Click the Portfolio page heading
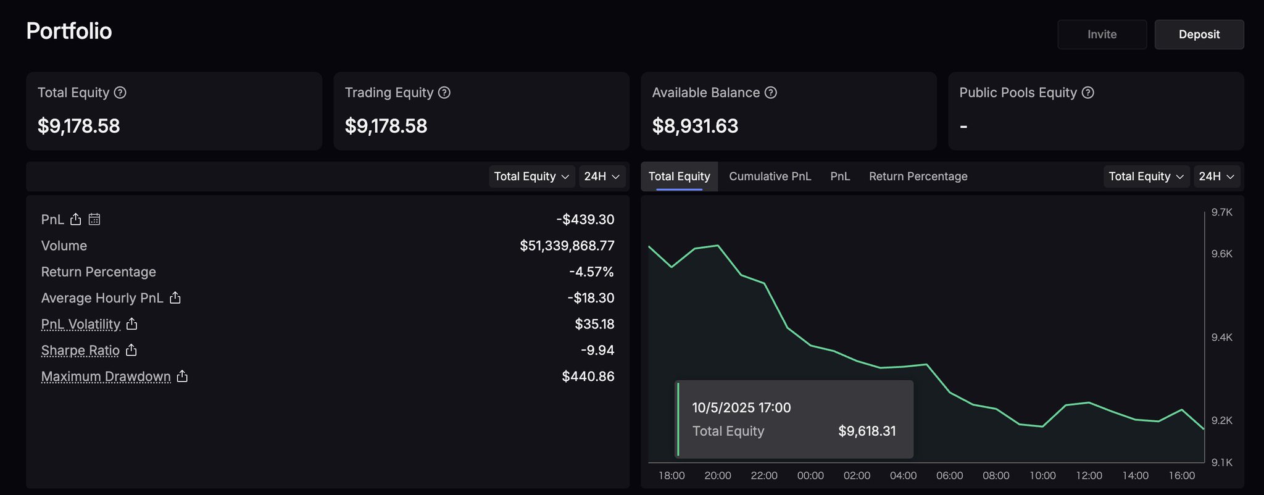This screenshot has height=495, width=1264. [69, 31]
